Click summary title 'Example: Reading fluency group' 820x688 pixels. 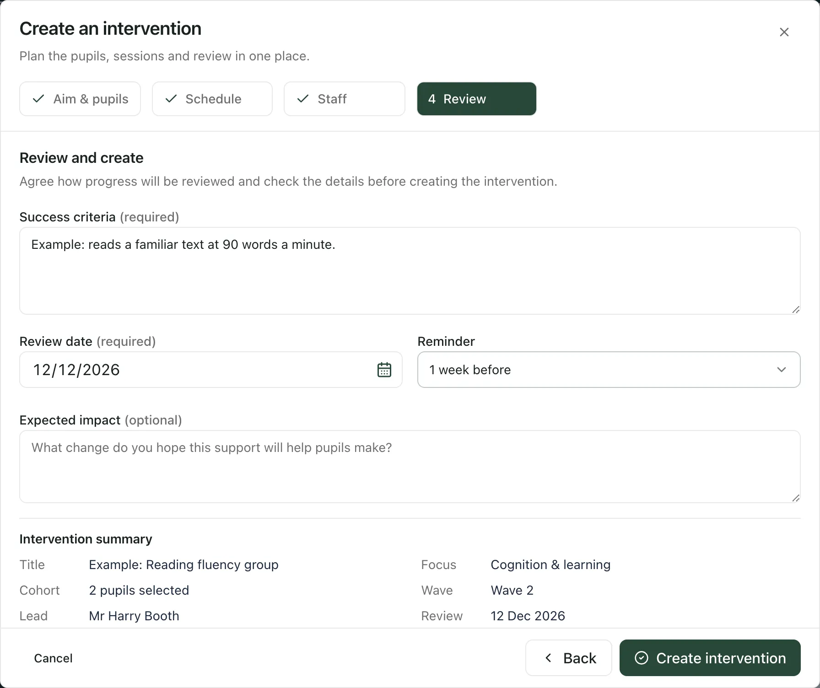[183, 564]
